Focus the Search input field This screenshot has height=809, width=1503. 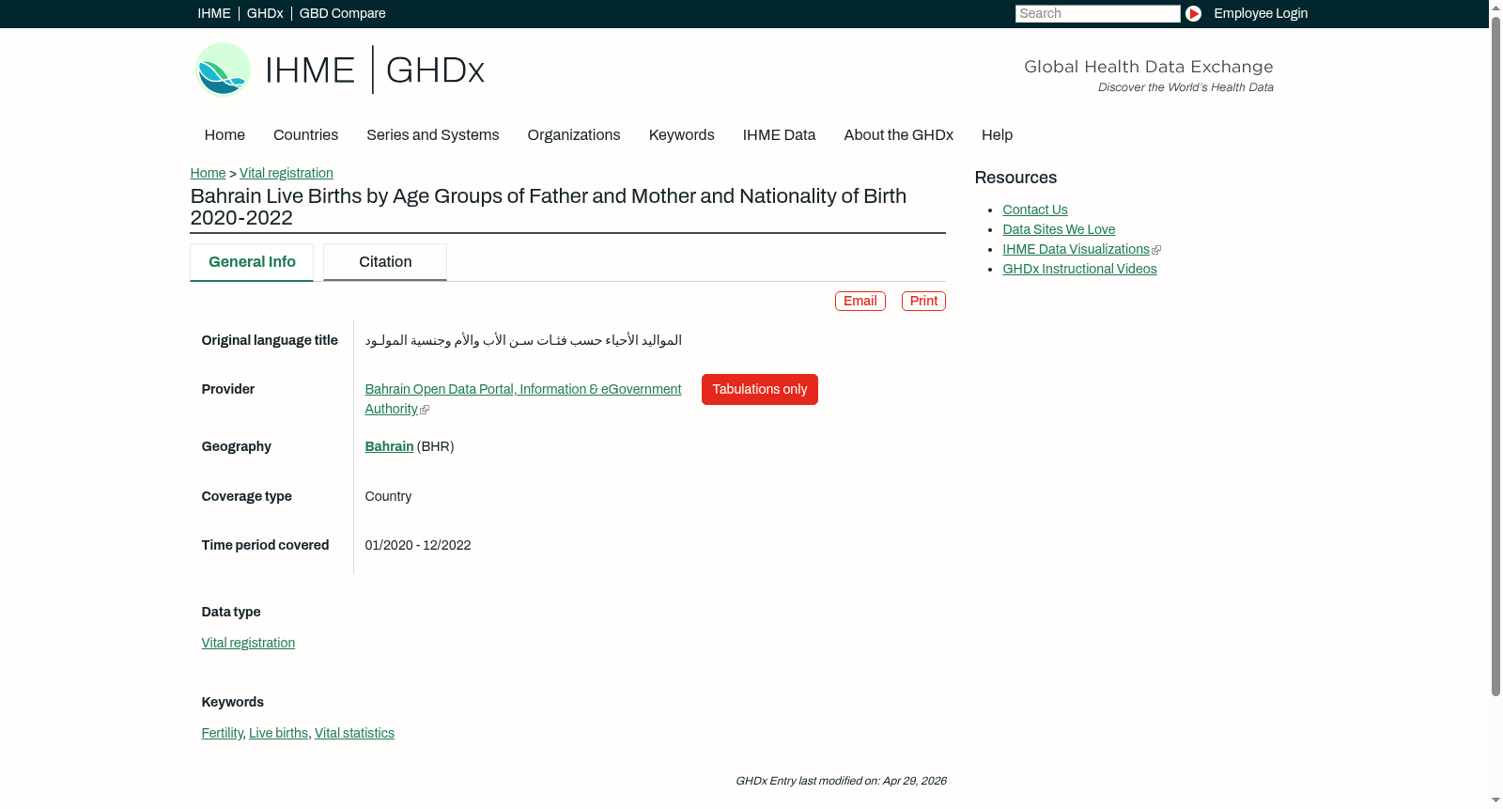tap(1097, 13)
